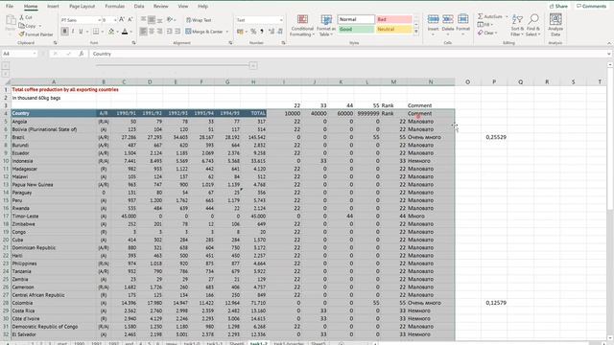Screen dimensions: 614x345
Task: Open the text orientation options
Action: [x=170, y=20]
